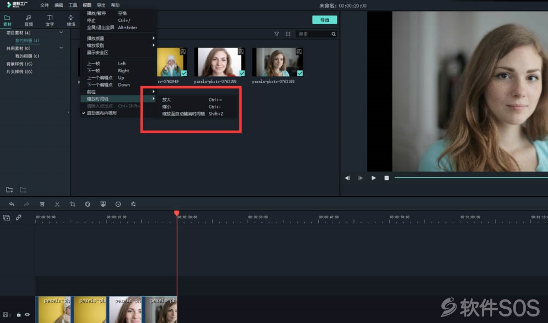Open 背景样例 (15) samples
Image resolution: width=548 pixels, height=323 pixels.
pos(19,64)
